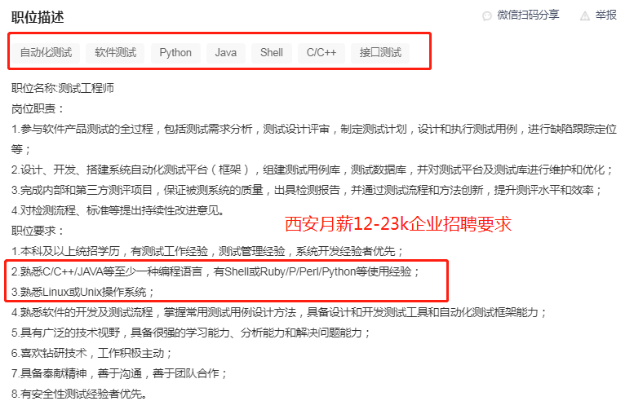Click the line 7.具备奉献精神，善于沟通
The height and width of the screenshot is (401, 634).
pyautogui.click(x=119, y=373)
